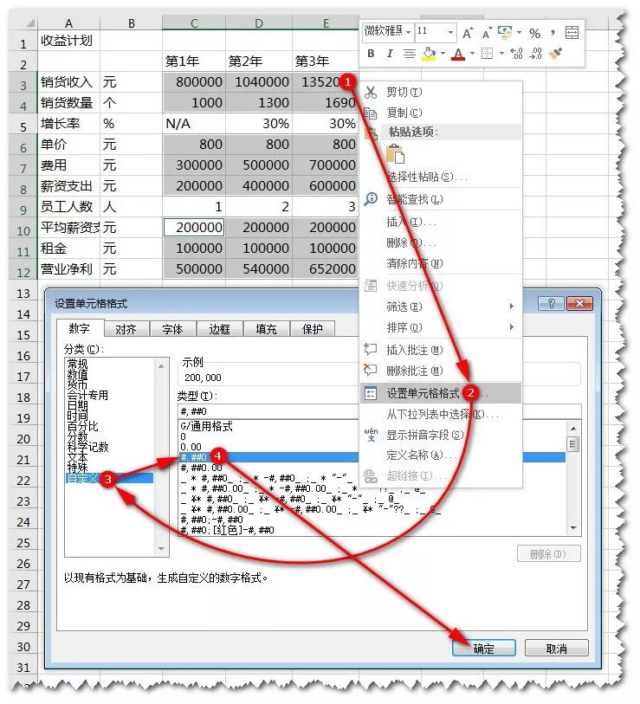The image size is (640, 704).
Task: Apply percent style format
Action: [x=534, y=33]
